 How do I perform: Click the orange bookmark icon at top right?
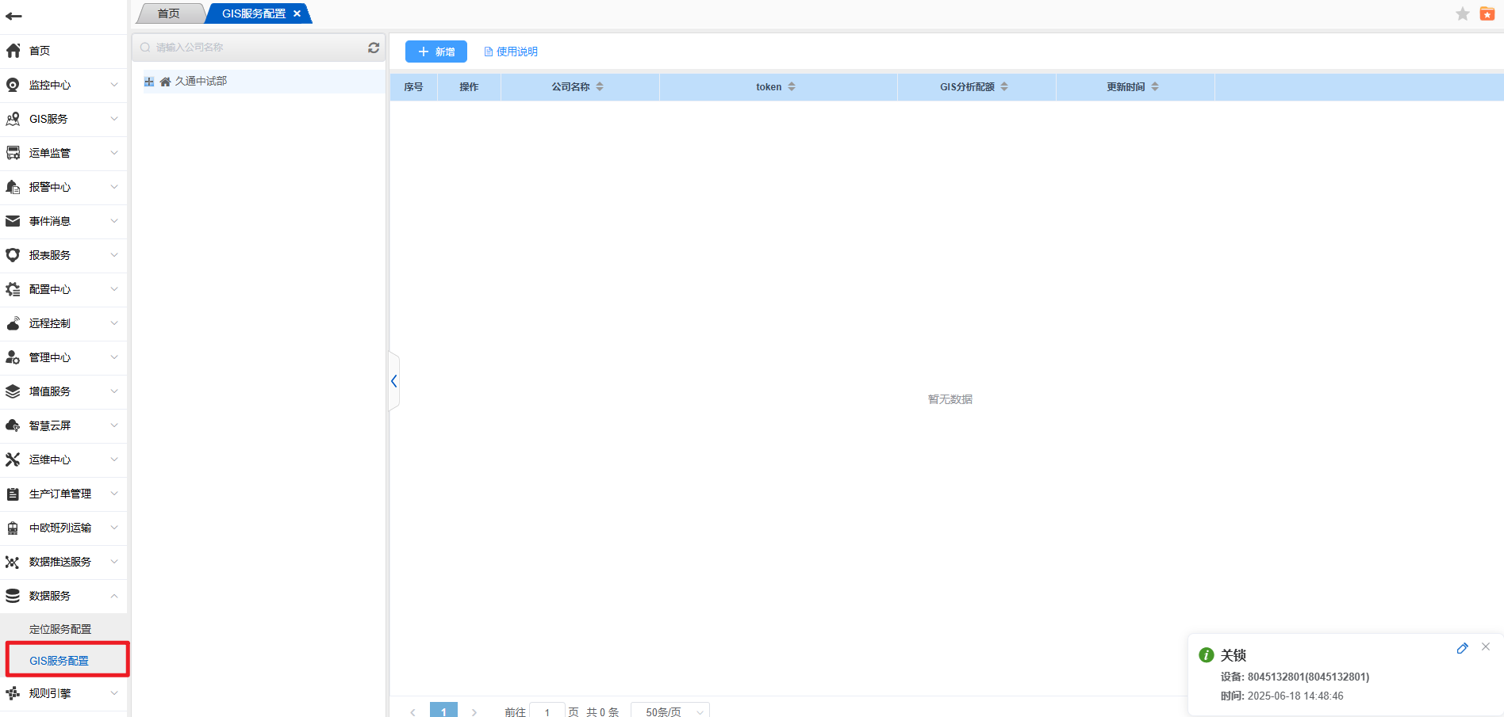point(1487,13)
